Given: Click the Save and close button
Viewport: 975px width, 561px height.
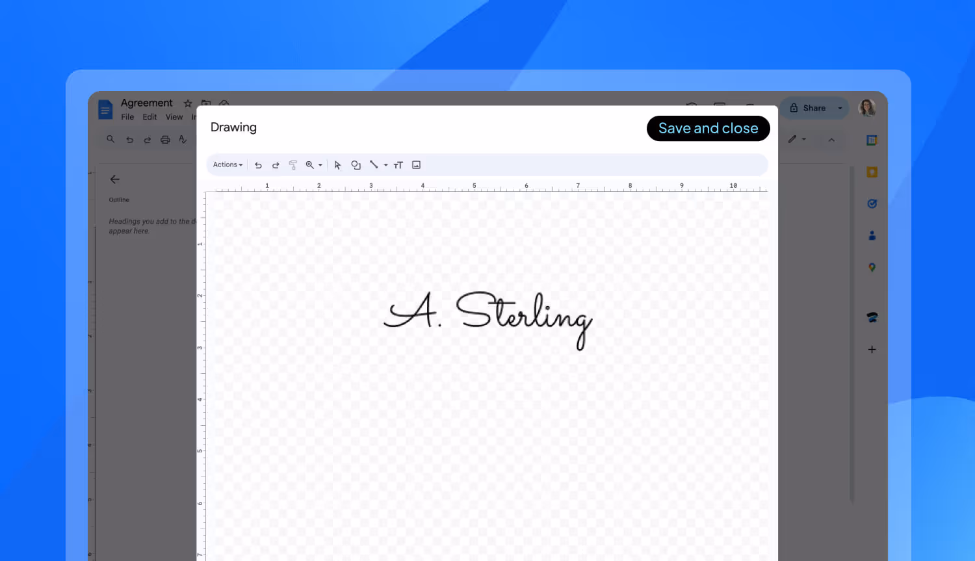Looking at the screenshot, I should tap(708, 128).
